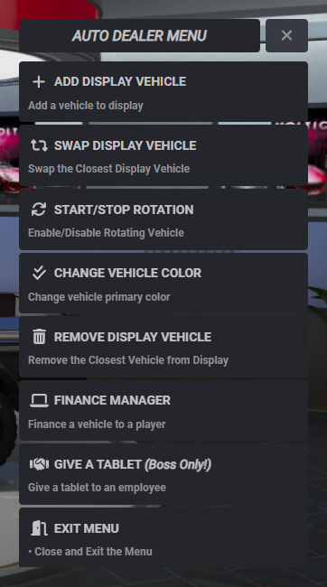Click the plus icon for Add Display Vehicle
Viewport: 327px width, 587px height.
click(39, 81)
